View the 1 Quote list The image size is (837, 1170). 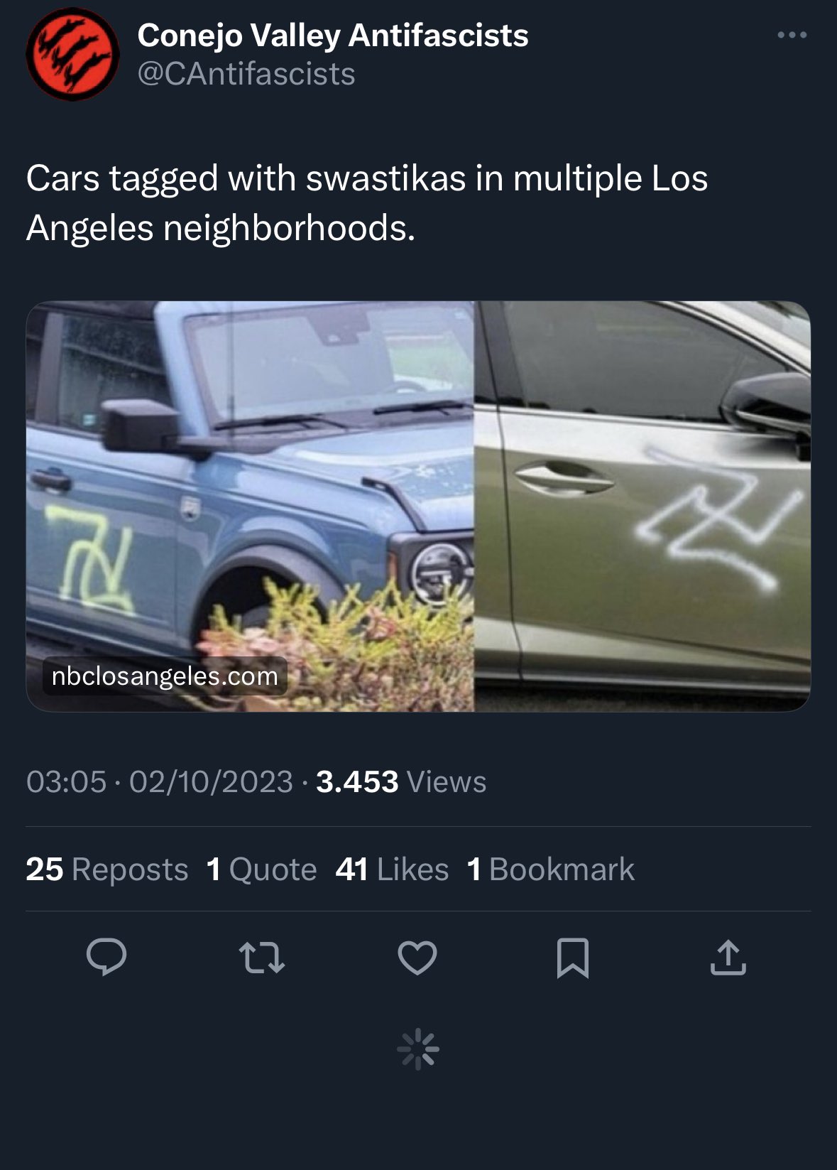tap(261, 869)
